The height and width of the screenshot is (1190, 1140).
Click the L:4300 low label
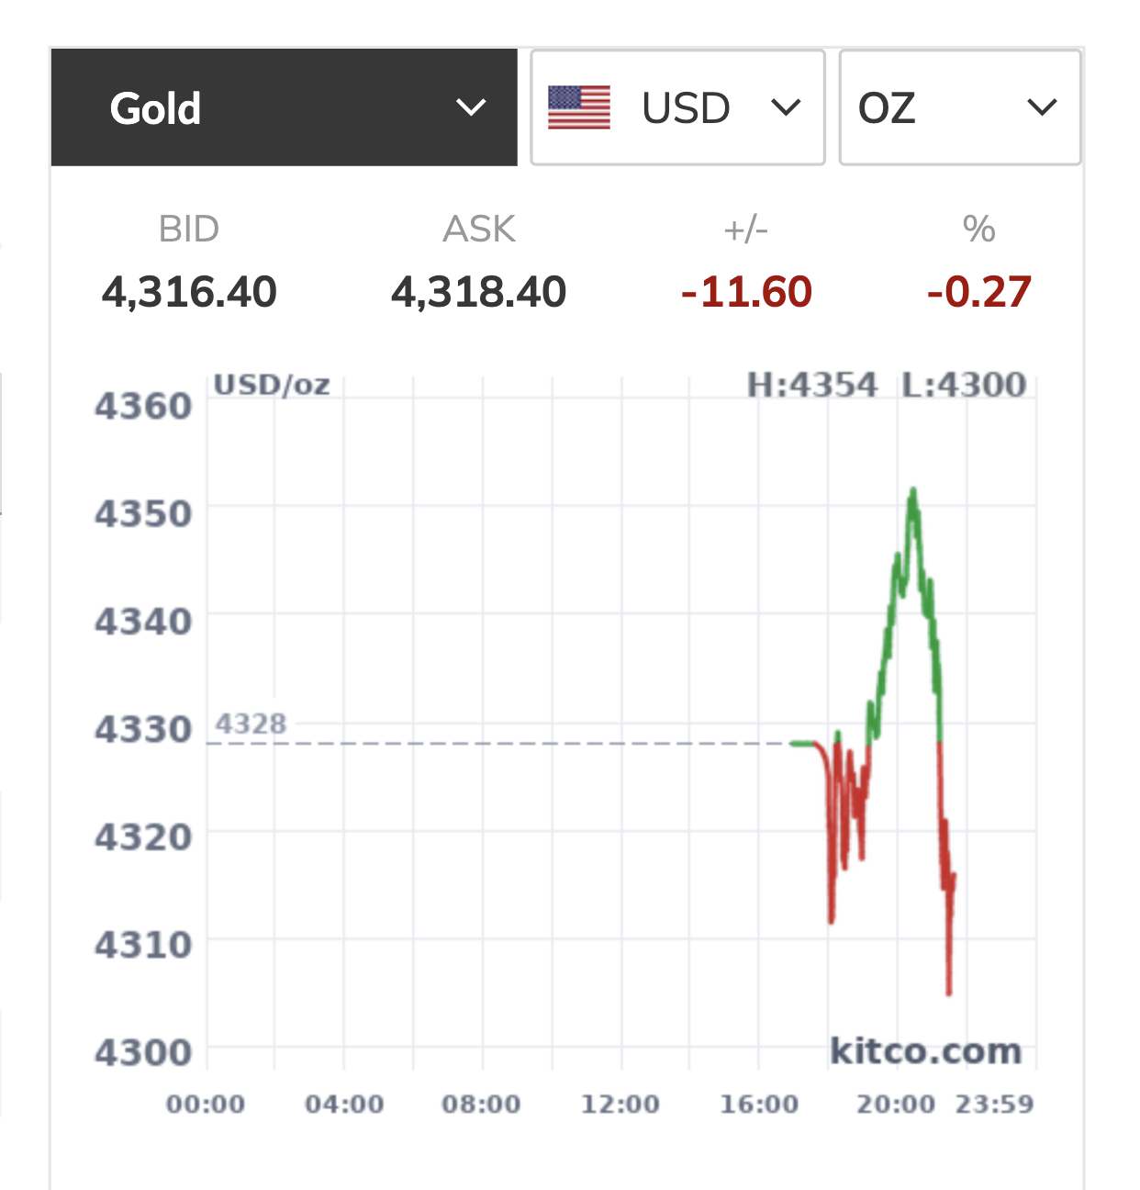(x=964, y=385)
